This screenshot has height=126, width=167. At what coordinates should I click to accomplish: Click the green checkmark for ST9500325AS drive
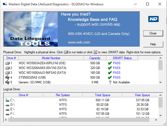click(x=110, y=77)
